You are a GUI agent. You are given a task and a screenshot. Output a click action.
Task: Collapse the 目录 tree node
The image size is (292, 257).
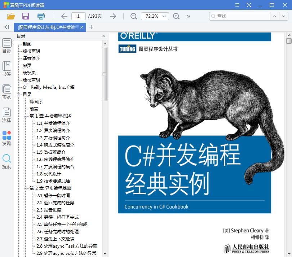[18, 95]
